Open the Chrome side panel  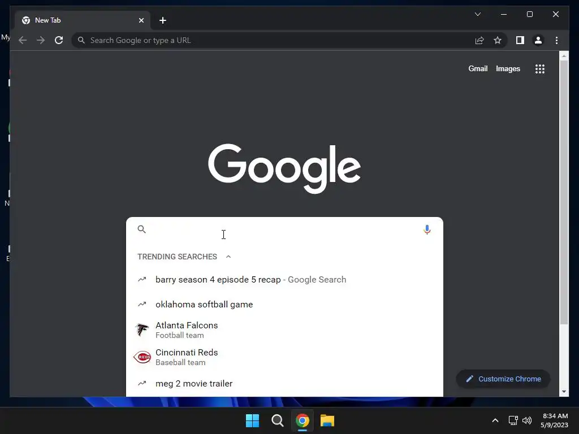pos(520,40)
